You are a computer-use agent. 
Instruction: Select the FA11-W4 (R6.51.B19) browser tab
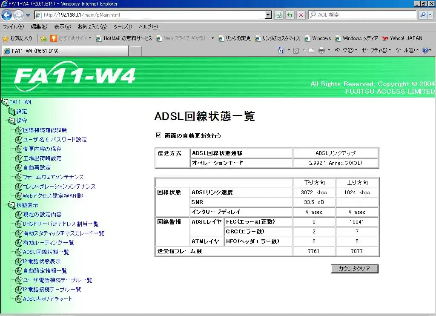point(64,51)
